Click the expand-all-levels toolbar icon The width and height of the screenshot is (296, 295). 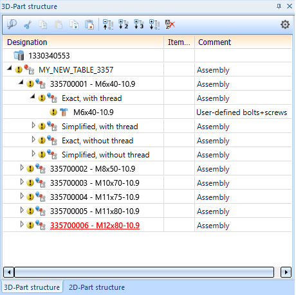154,24
